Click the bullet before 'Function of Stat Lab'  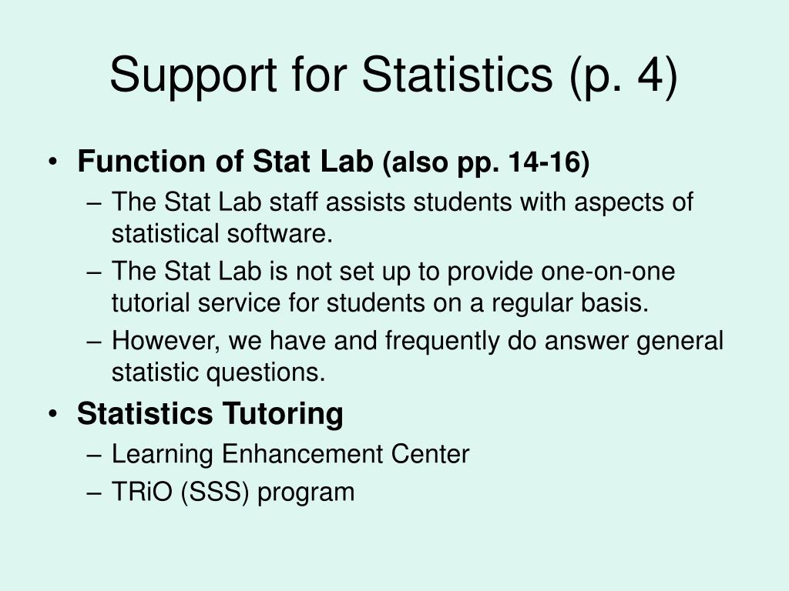click(x=53, y=162)
